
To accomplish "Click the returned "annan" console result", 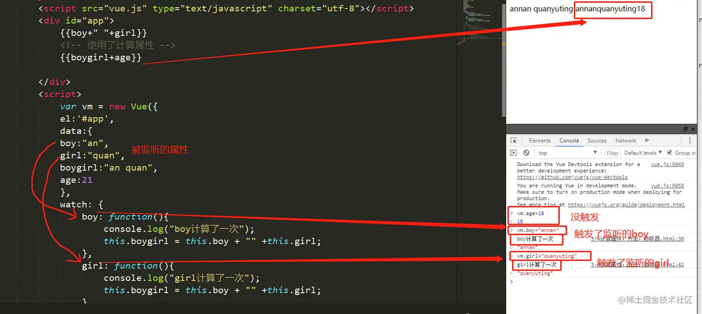I will (527, 248).
